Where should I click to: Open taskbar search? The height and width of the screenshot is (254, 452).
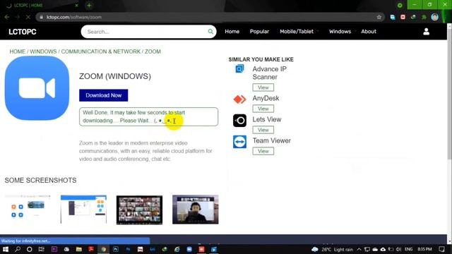coord(18,249)
